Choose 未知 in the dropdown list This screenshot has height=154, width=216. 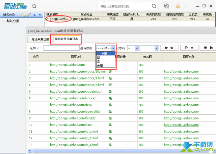pos(106,65)
